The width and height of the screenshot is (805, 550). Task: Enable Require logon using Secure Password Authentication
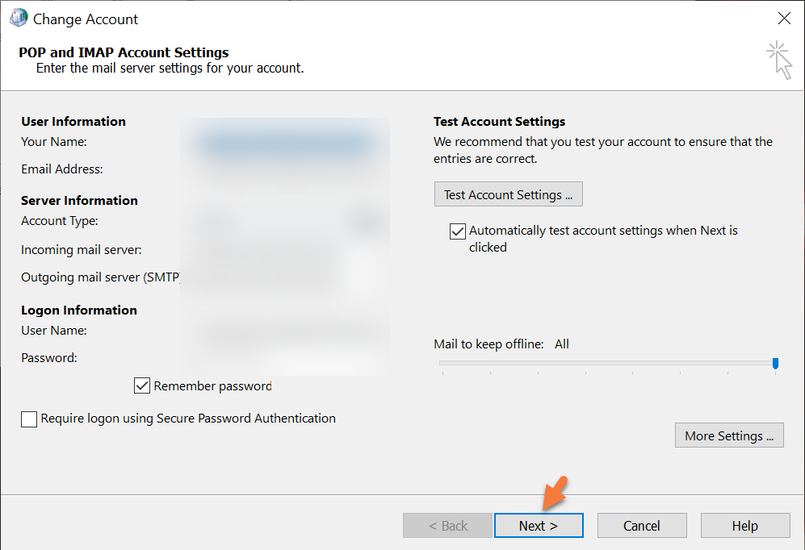30,419
